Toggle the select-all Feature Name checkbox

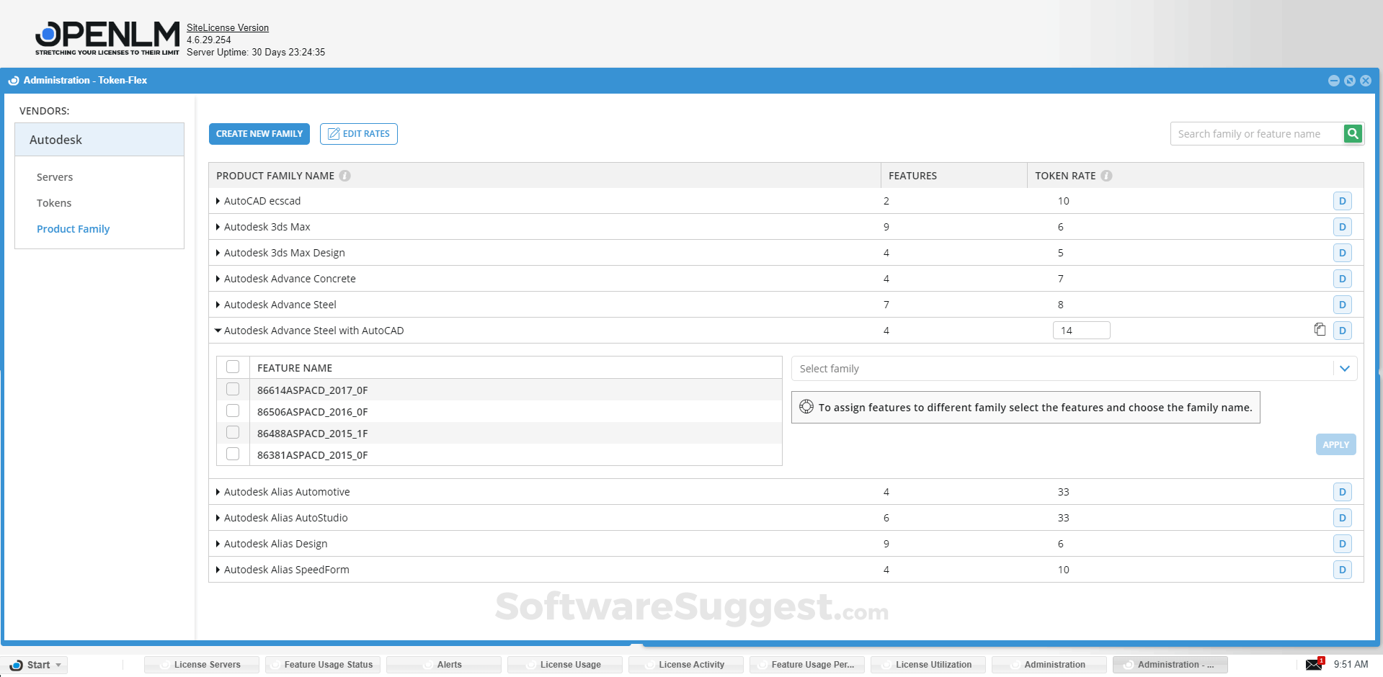click(233, 367)
